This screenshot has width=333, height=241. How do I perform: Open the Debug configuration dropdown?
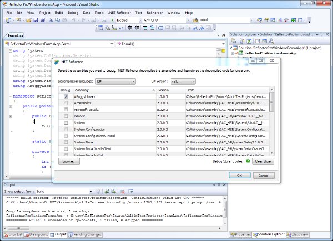click(129, 20)
